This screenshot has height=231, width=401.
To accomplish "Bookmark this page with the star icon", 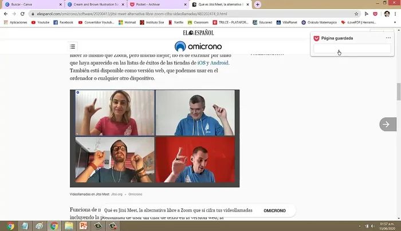I will coord(356,14).
